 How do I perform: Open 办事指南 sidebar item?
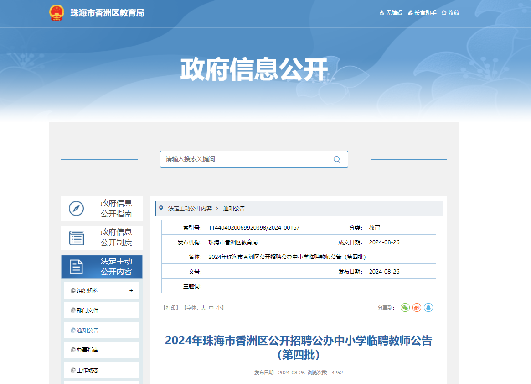[88, 350]
